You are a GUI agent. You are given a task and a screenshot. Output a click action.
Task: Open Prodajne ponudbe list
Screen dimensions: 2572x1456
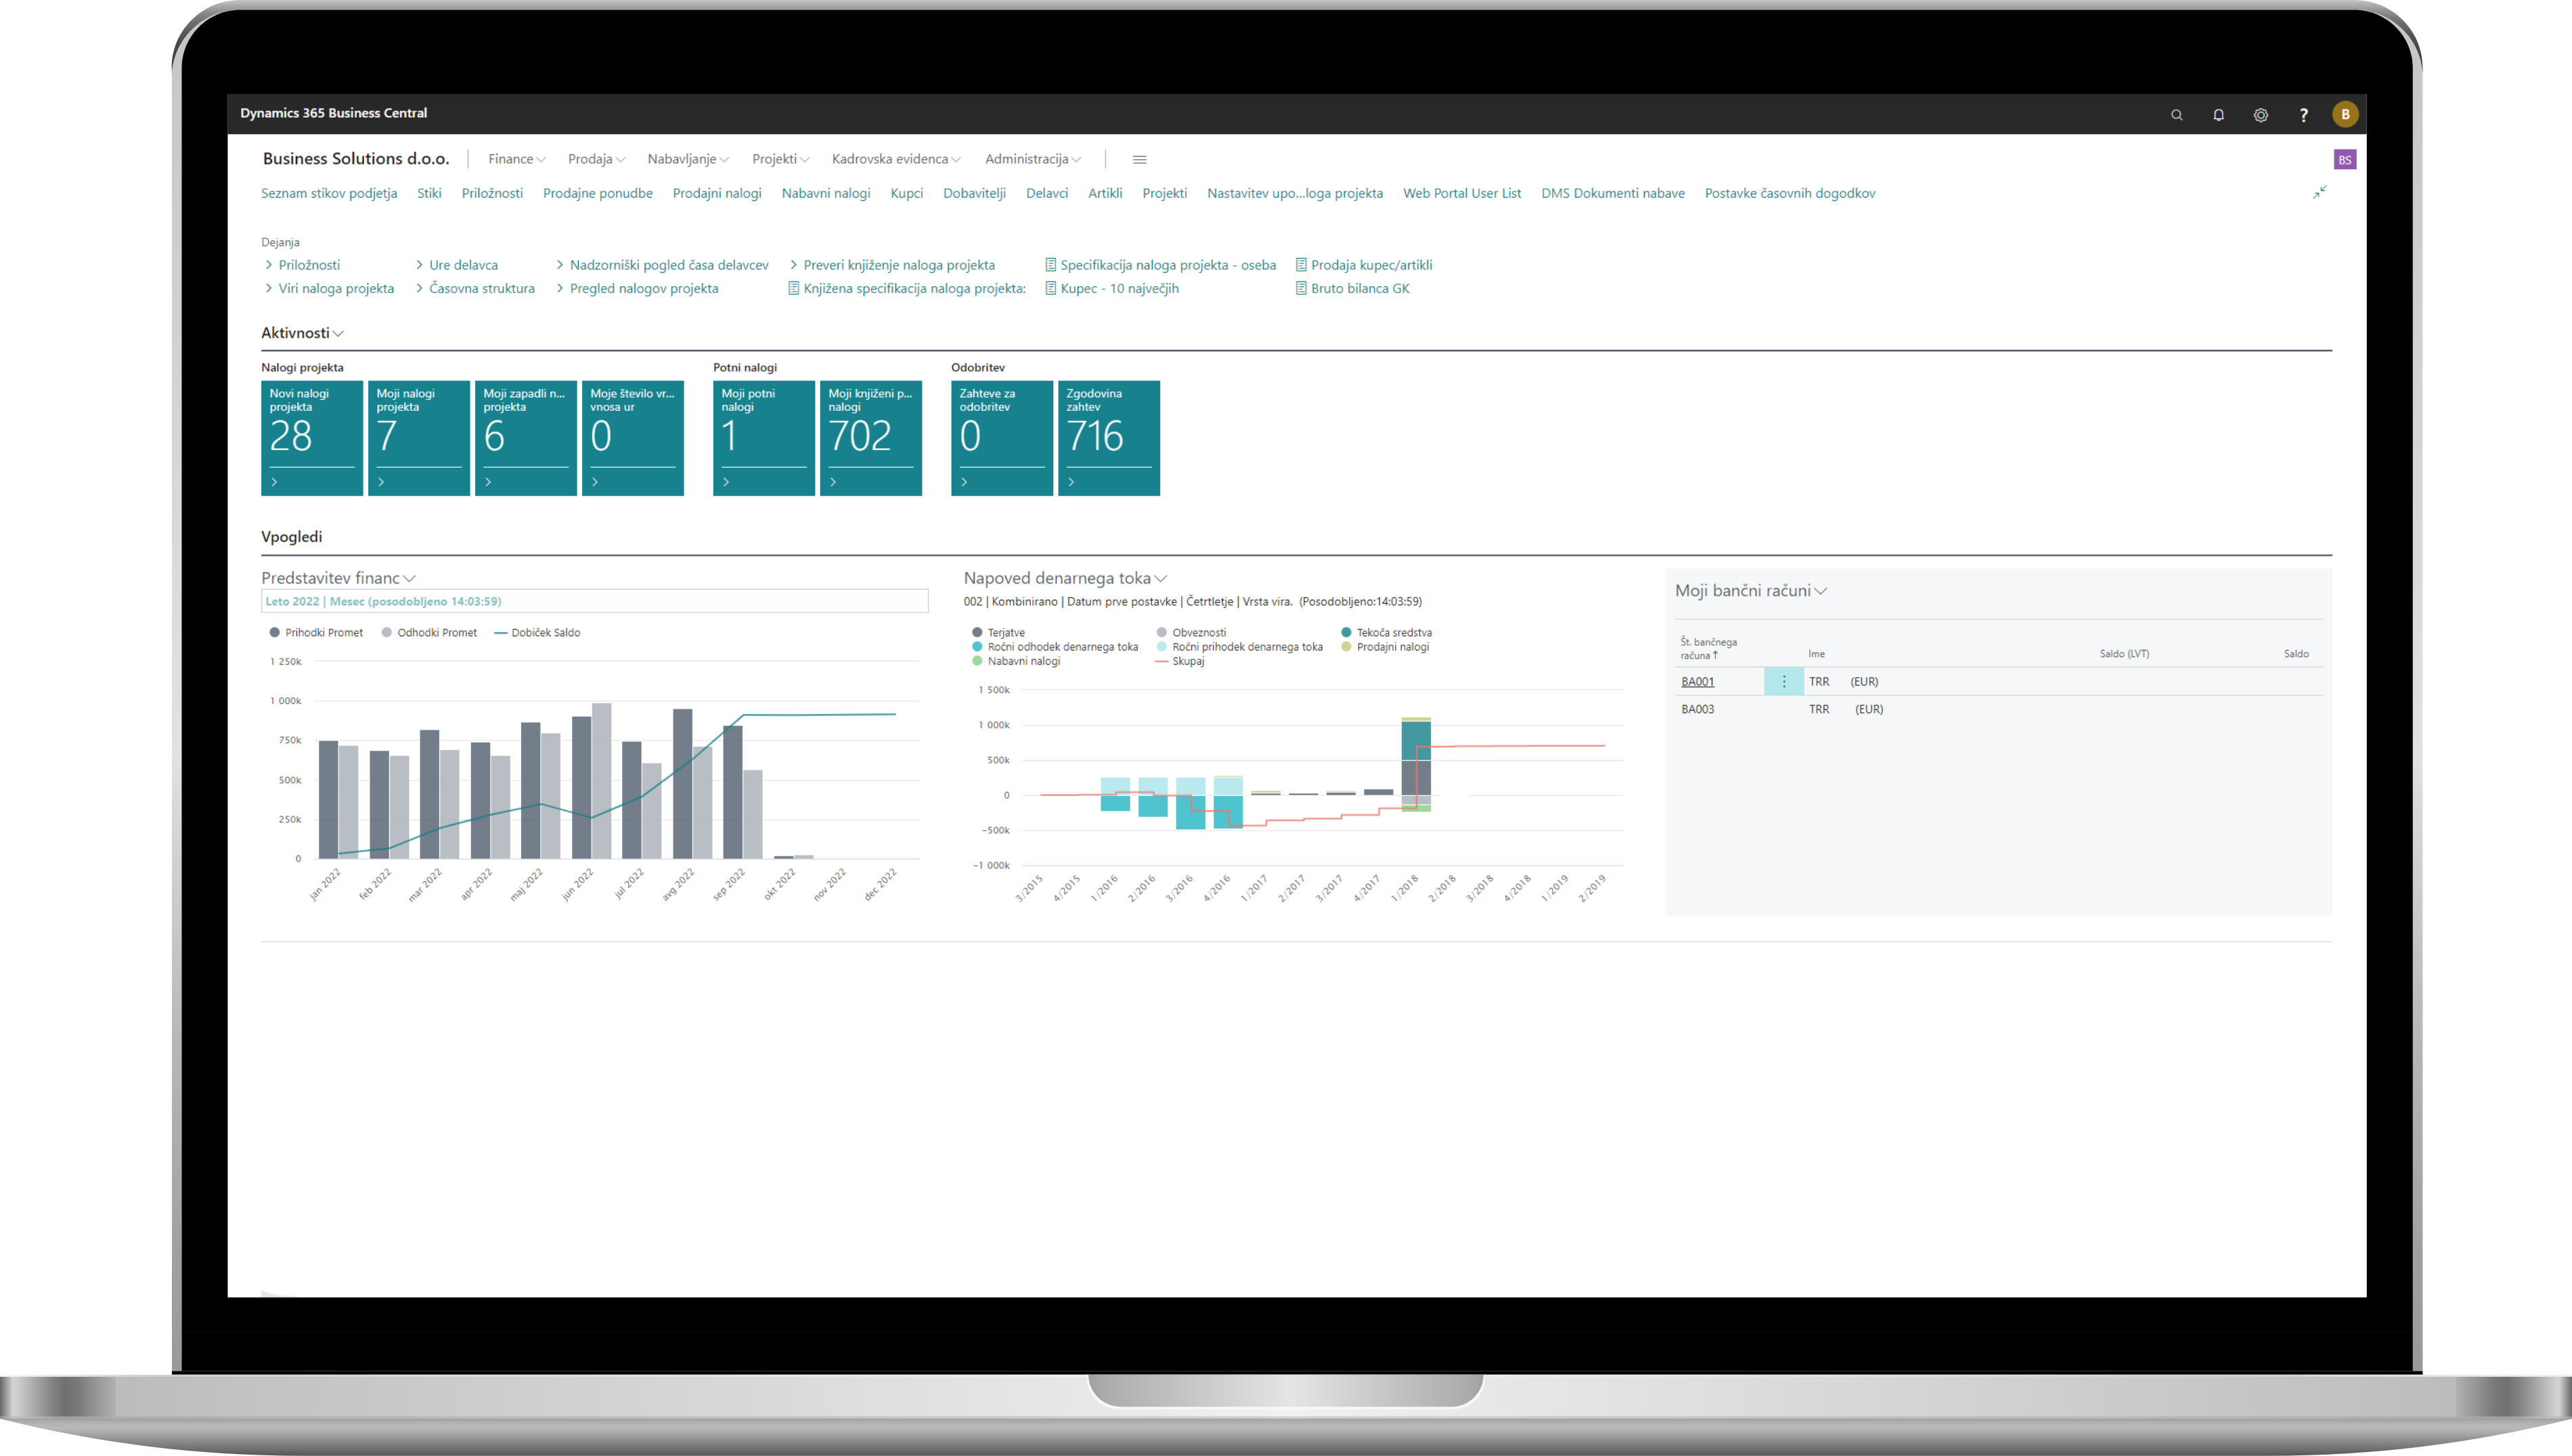597,193
